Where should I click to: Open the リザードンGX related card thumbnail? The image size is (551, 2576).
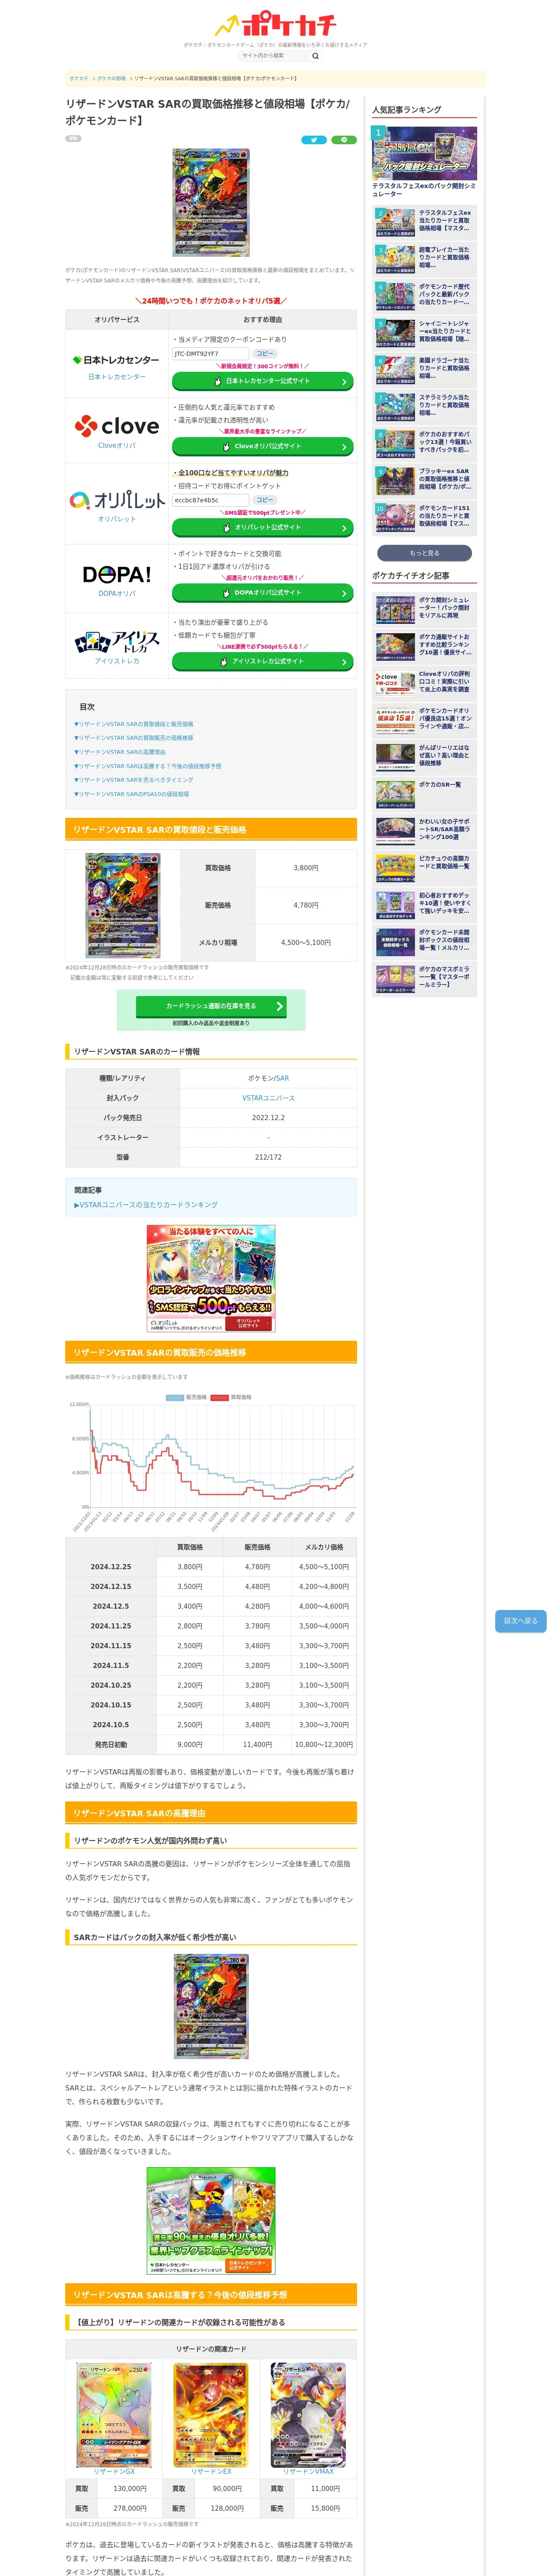point(114,2414)
